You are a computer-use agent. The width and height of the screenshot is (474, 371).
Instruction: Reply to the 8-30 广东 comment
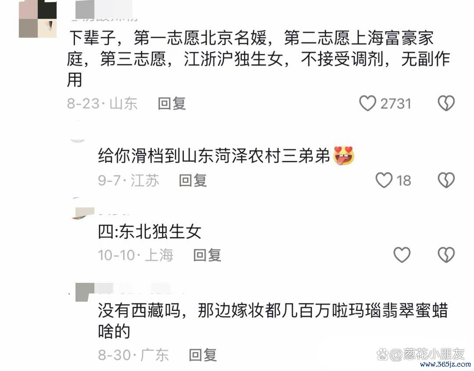coord(202,355)
